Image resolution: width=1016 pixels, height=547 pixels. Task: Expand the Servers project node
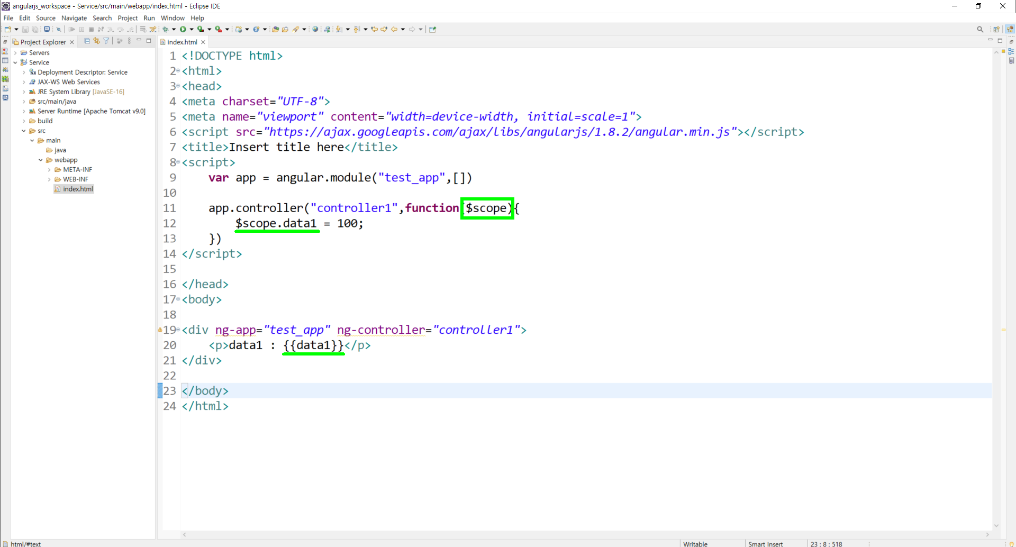[15, 53]
